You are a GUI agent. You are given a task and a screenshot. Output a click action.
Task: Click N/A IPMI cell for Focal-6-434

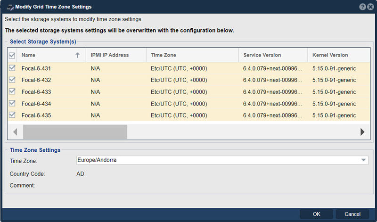95,104
